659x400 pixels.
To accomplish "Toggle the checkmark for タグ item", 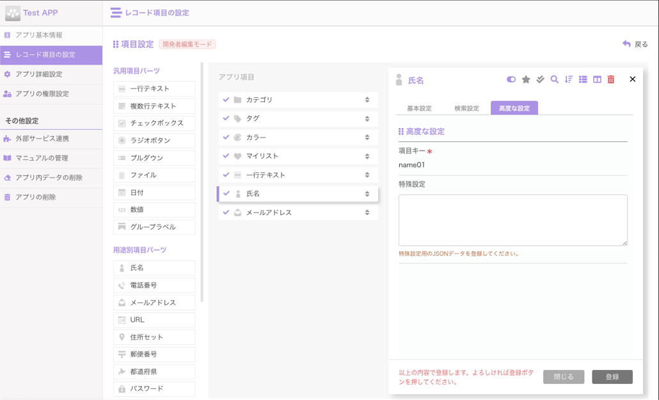I will click(x=226, y=118).
